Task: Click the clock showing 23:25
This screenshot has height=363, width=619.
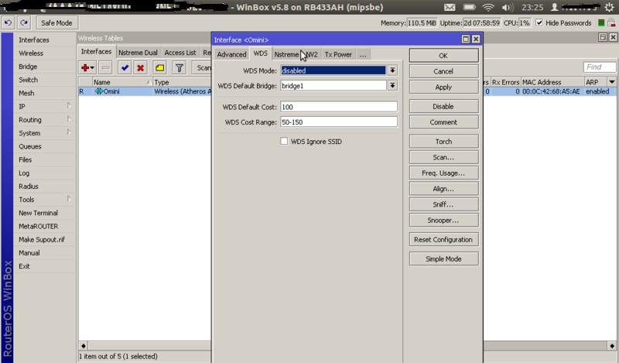Action: pyautogui.click(x=532, y=7)
